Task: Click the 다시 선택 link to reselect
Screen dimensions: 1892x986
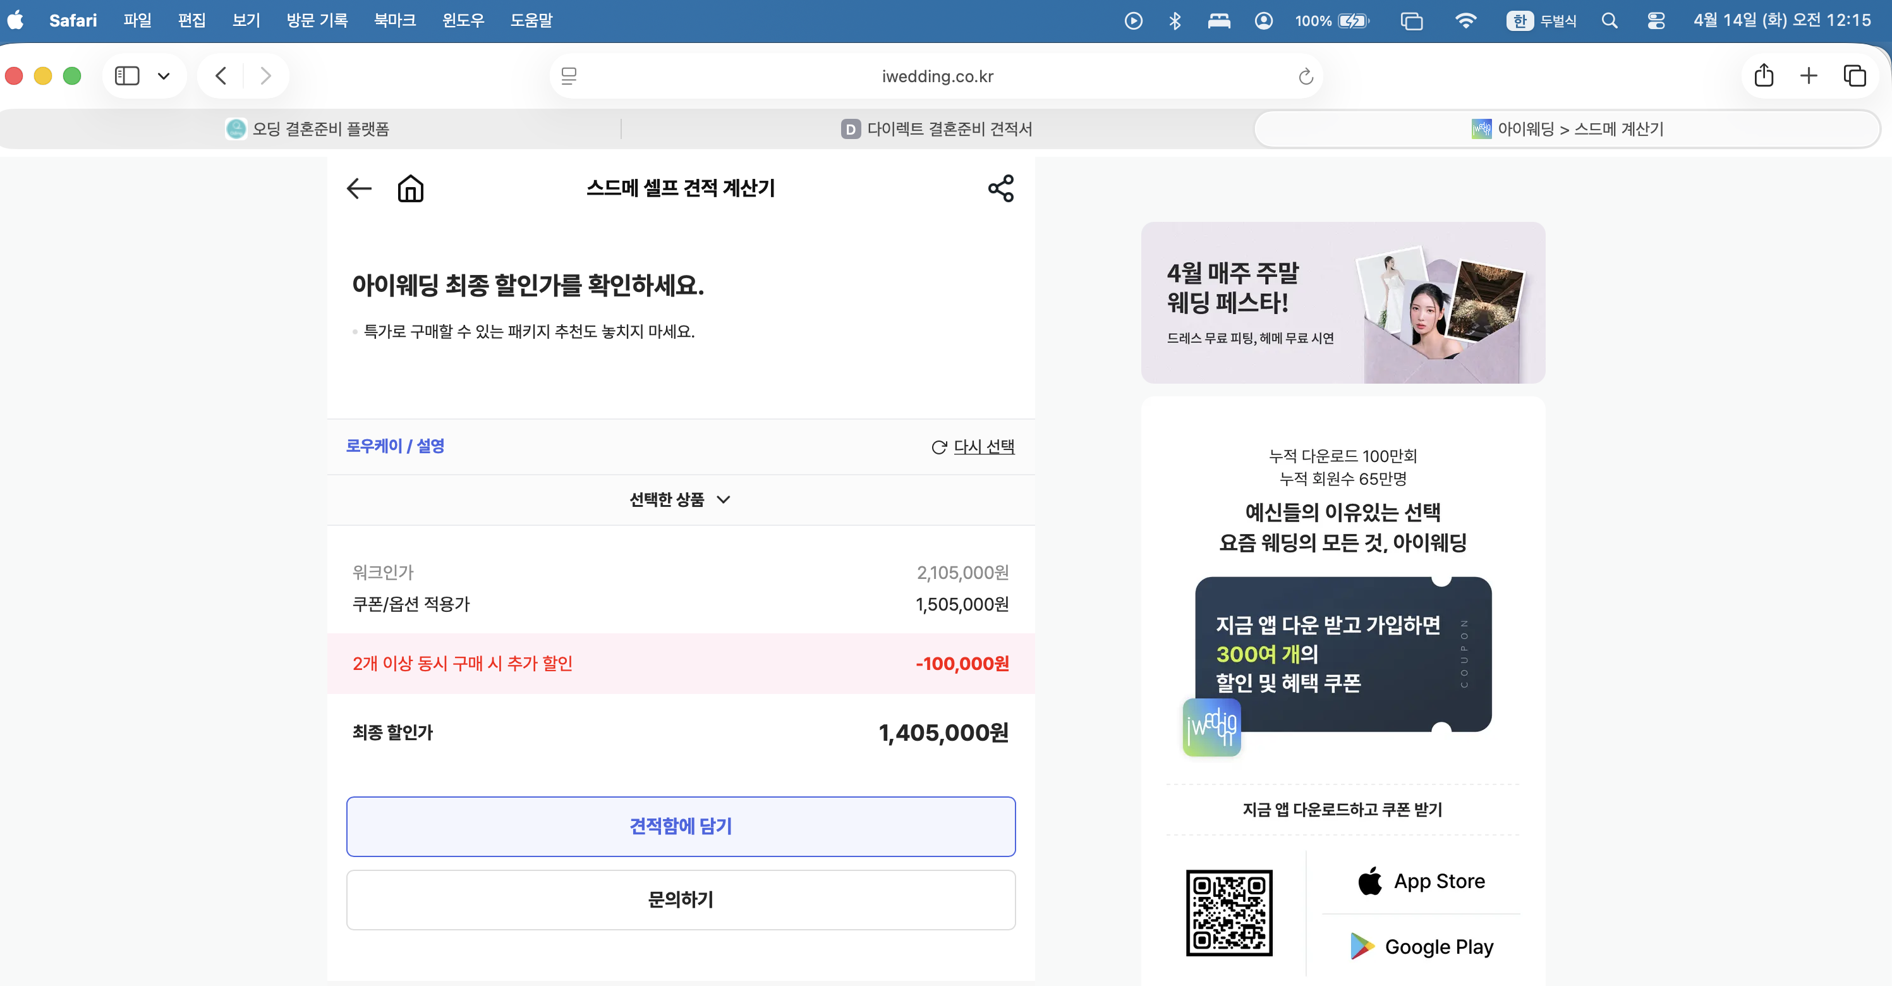Action: coord(984,446)
